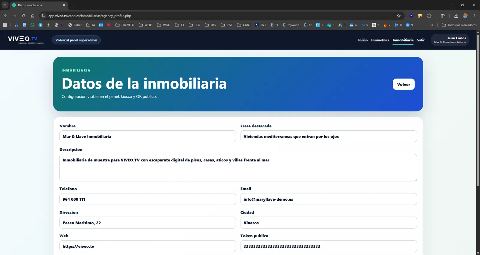480x255 pixels.
Task: Open the Juan Carlos user profile badge
Action: (450, 40)
